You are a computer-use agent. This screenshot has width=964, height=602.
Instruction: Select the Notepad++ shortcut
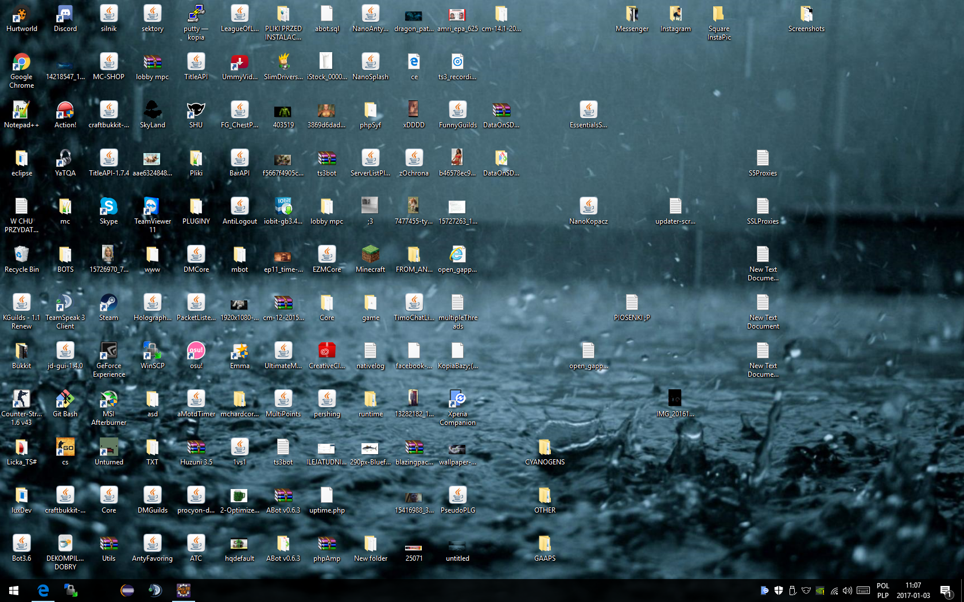click(21, 111)
